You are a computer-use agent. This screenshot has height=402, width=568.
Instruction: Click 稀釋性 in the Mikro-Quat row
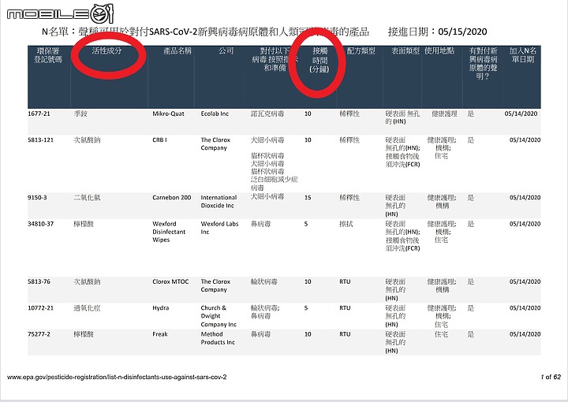pos(349,114)
